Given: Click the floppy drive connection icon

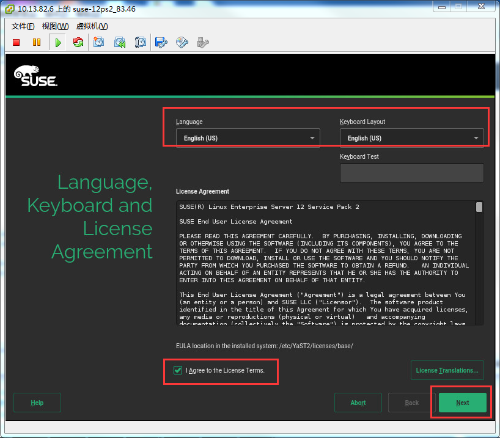Looking at the screenshot, I should tap(161, 42).
